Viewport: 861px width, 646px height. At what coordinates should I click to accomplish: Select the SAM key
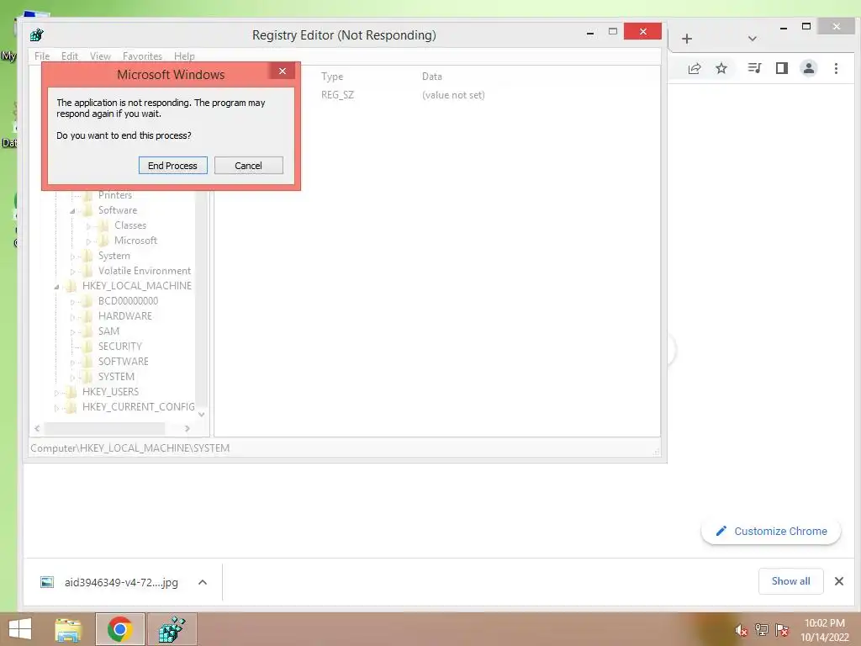[x=108, y=331]
